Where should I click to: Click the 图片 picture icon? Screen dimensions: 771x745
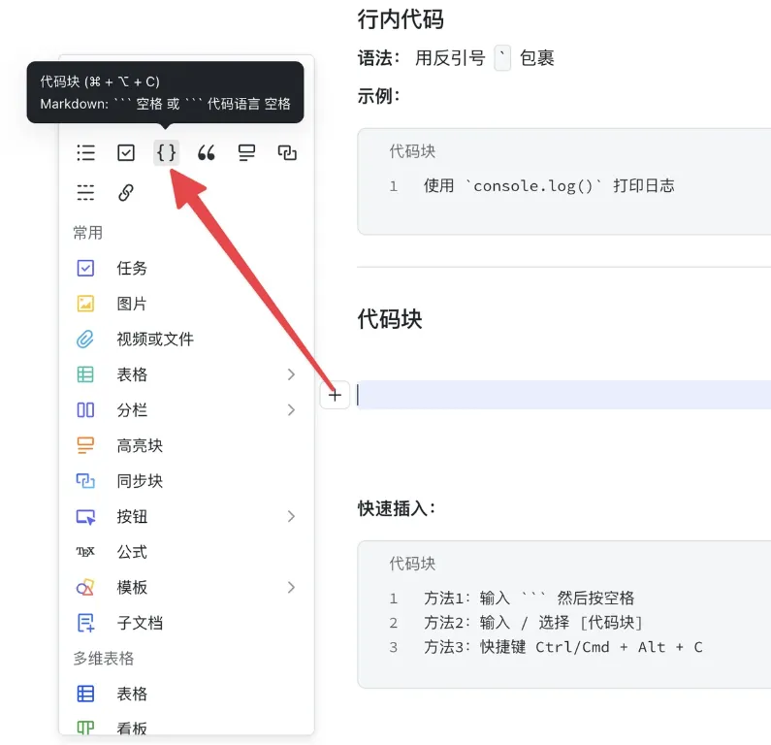click(x=85, y=304)
